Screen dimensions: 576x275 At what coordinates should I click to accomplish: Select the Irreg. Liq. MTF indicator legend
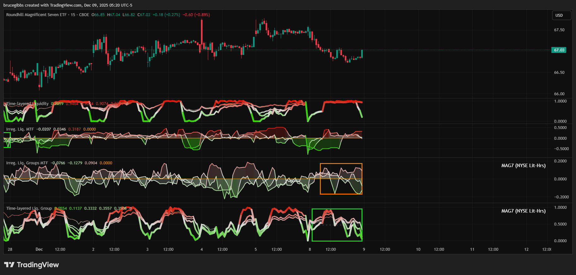pos(20,129)
